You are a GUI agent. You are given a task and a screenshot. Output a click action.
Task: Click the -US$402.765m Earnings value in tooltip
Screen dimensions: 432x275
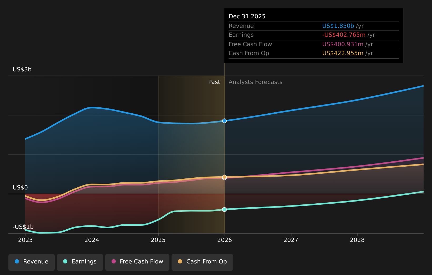click(x=344, y=35)
